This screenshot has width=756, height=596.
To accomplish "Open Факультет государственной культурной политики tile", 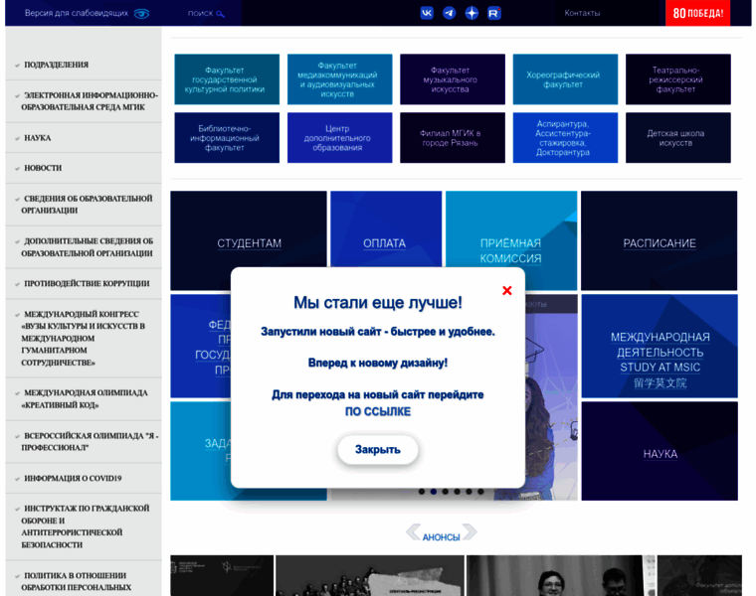I will coord(227,79).
